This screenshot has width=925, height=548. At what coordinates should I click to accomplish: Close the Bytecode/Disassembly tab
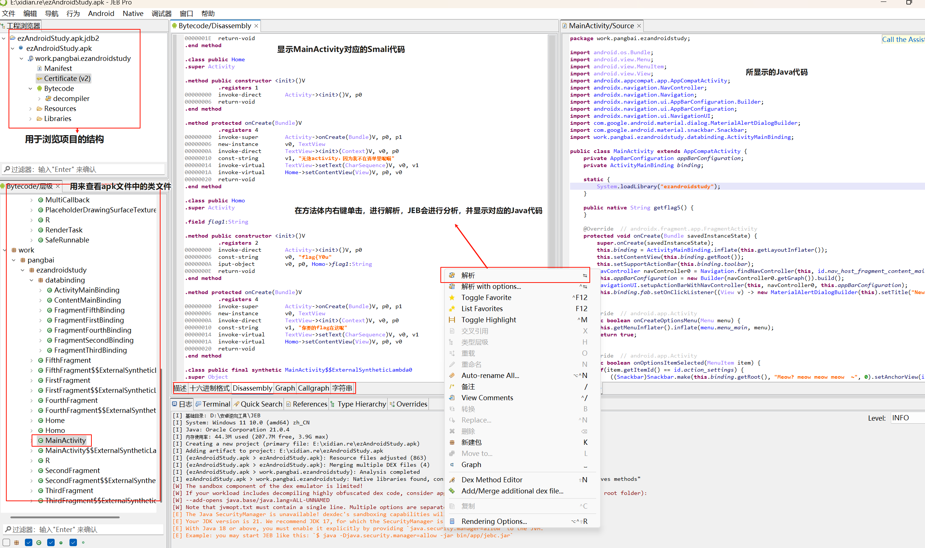256,26
